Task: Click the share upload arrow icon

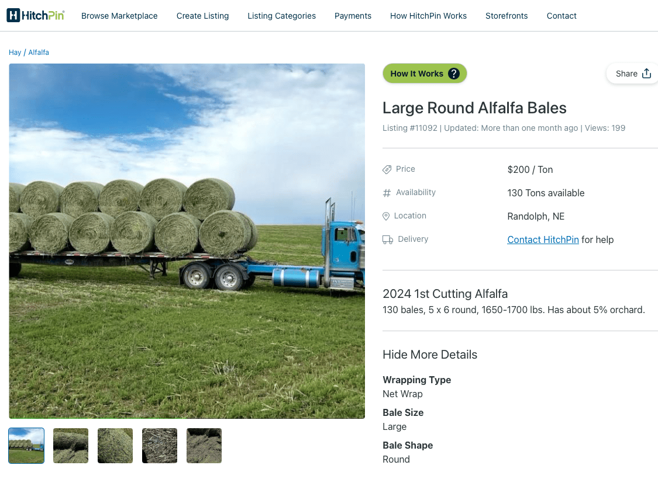Action: (x=647, y=74)
